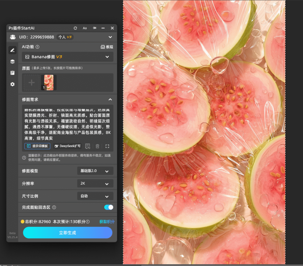Click DeepSeek扩写 expand button
Image resolution: width=303 pixels, height=266 pixels.
pyautogui.click(x=67, y=146)
